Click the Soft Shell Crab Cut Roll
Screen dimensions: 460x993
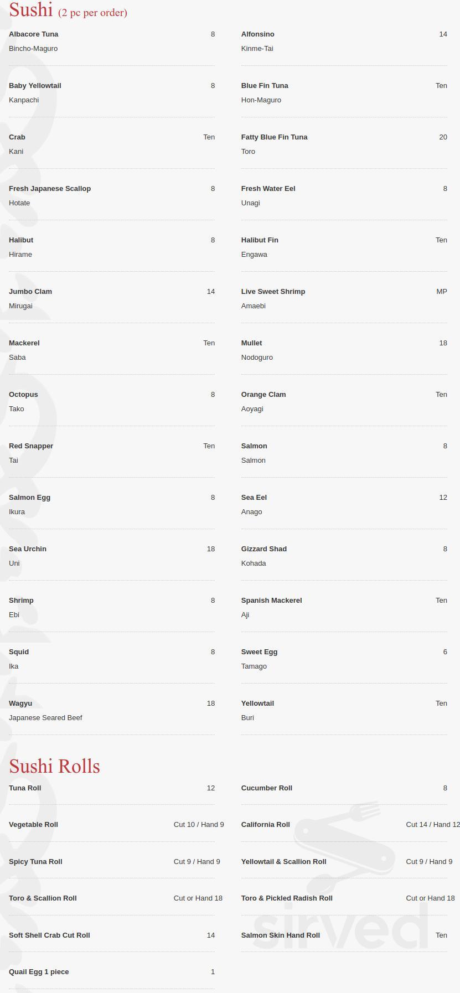(49, 935)
